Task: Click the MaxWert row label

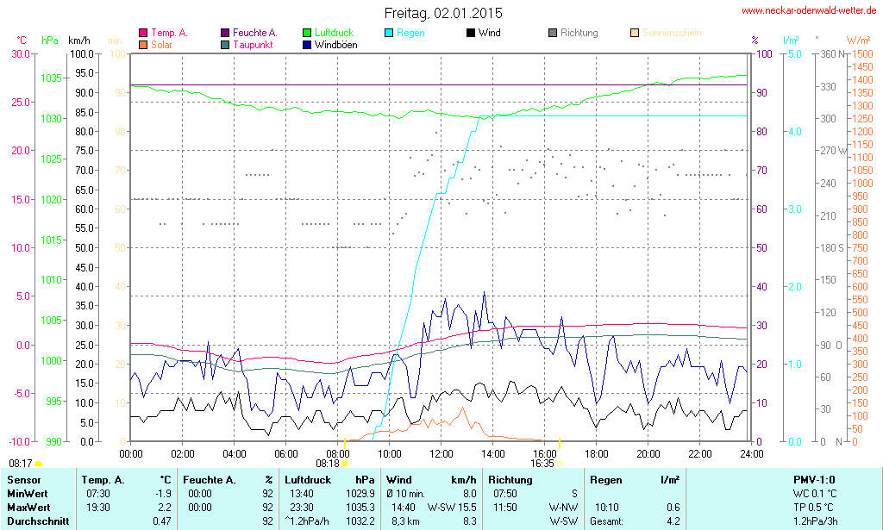Action: coord(28,508)
